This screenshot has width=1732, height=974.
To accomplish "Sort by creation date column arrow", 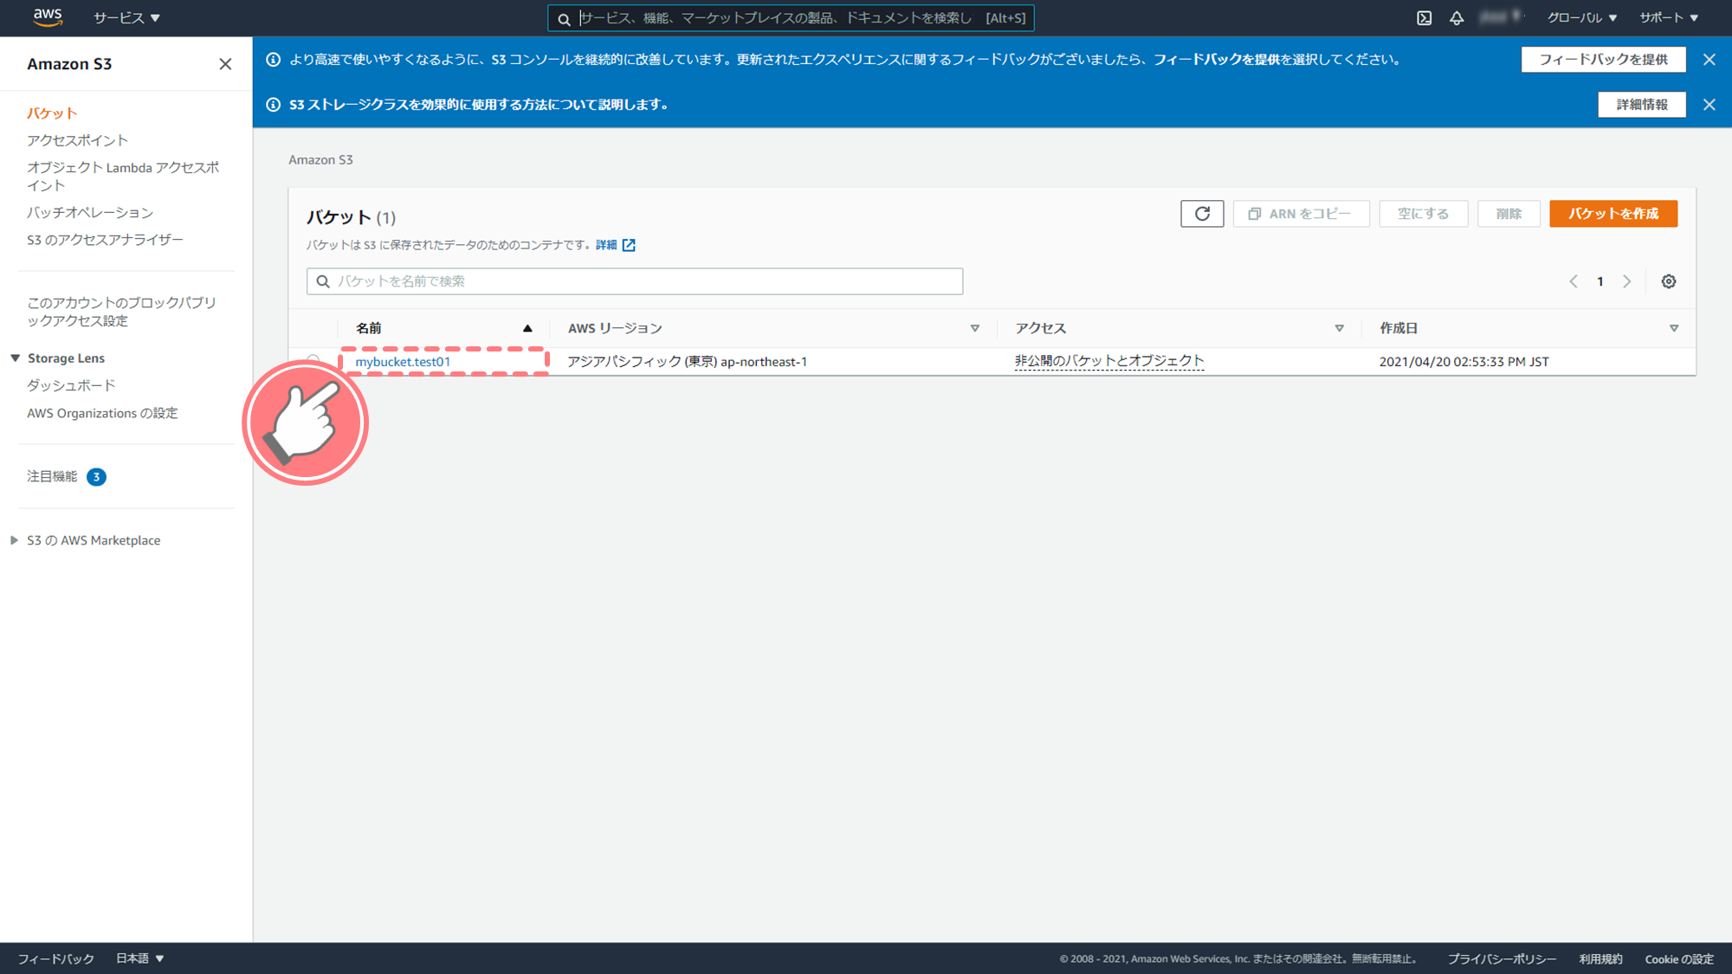I will point(1674,328).
